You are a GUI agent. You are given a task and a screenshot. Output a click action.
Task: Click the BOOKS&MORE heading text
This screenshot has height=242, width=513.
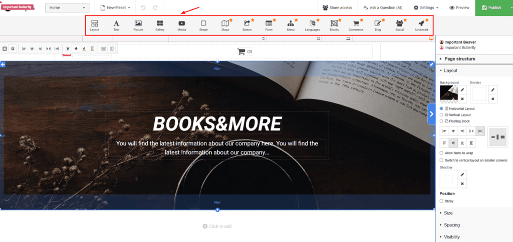217,124
